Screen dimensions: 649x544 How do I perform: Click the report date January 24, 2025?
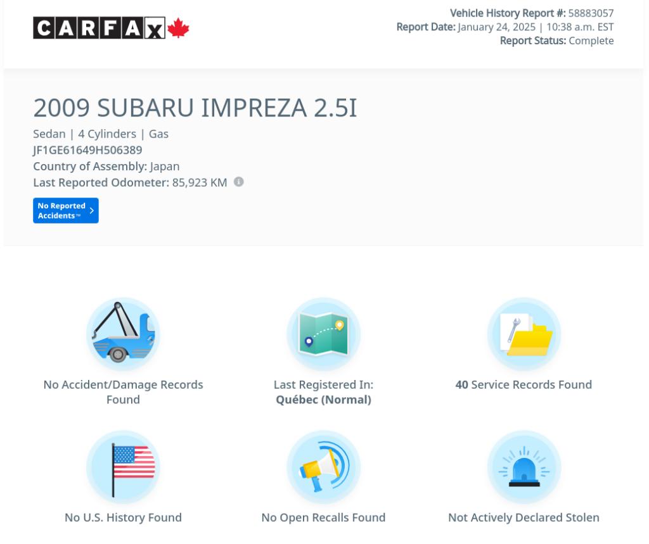(497, 27)
